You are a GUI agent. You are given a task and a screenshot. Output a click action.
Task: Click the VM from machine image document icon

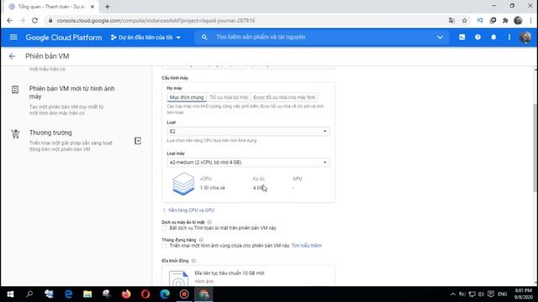click(15, 90)
